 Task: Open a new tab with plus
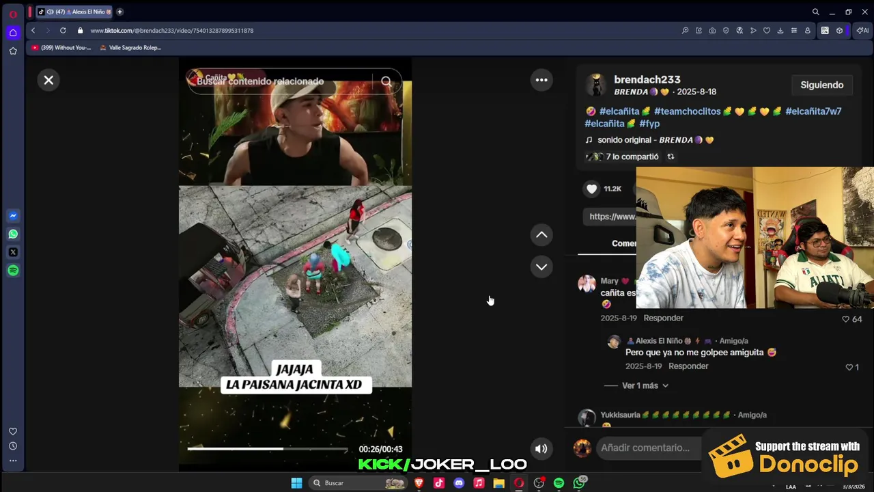(x=119, y=12)
